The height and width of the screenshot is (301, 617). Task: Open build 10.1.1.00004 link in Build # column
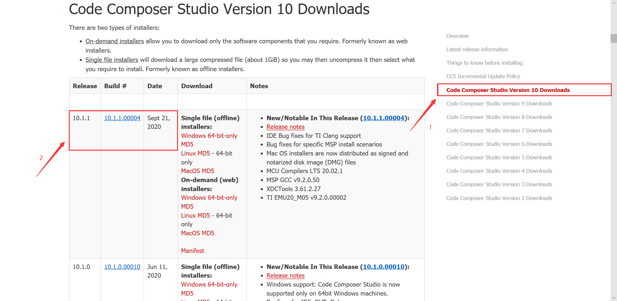click(x=122, y=118)
